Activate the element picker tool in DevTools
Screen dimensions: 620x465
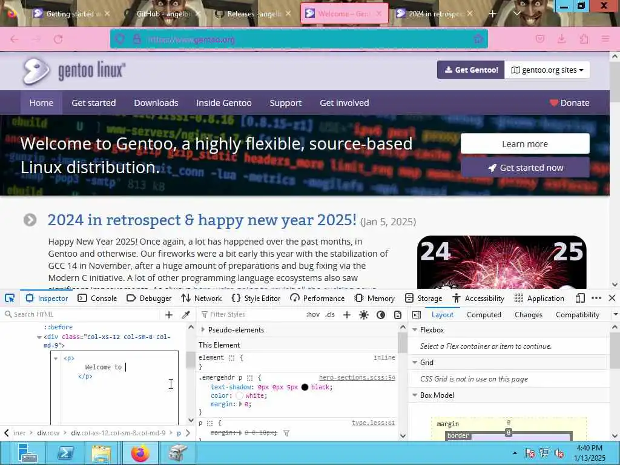point(10,298)
